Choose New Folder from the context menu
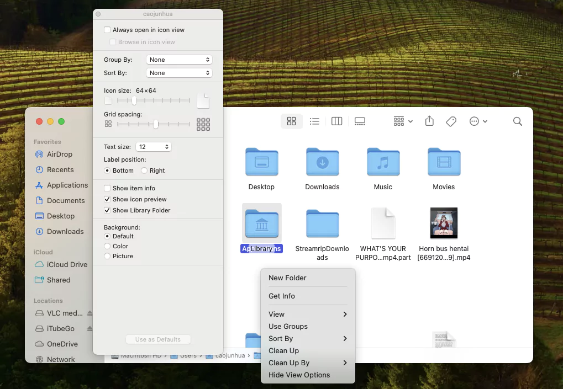The width and height of the screenshot is (563, 389). coord(287,278)
